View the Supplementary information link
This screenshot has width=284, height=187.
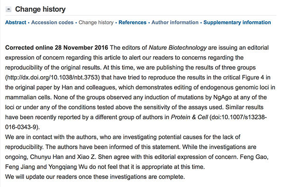(237, 22)
